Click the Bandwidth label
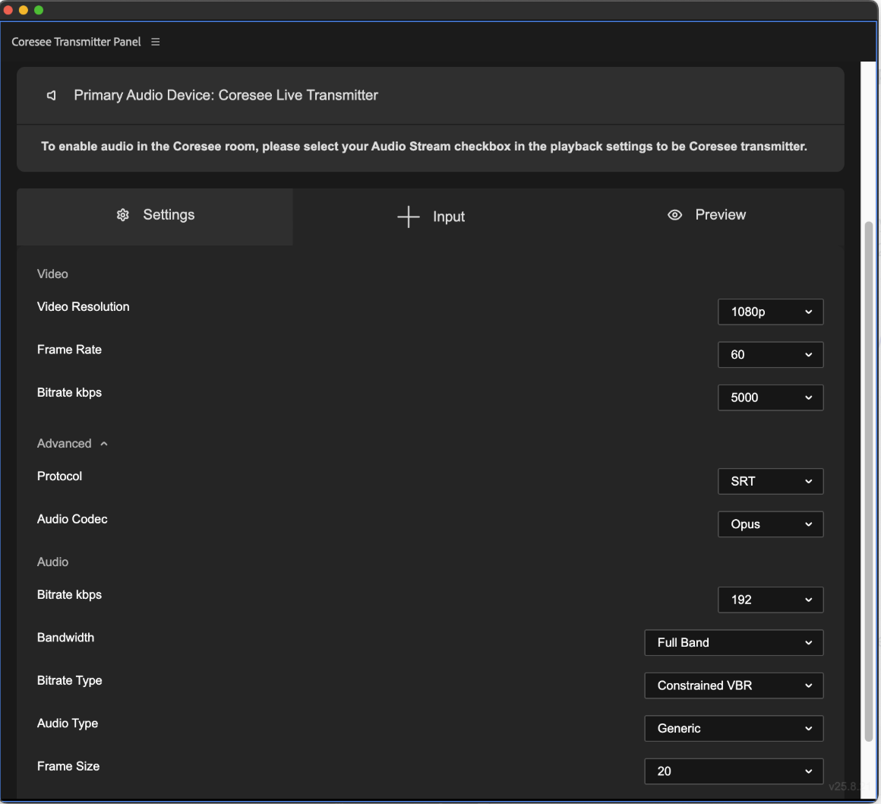 [66, 638]
